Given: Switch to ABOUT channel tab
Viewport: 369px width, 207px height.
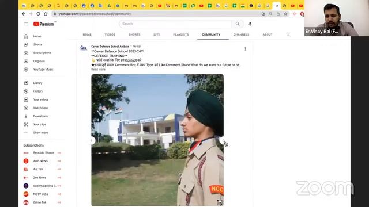Looking at the screenshot, I should point(268,34).
